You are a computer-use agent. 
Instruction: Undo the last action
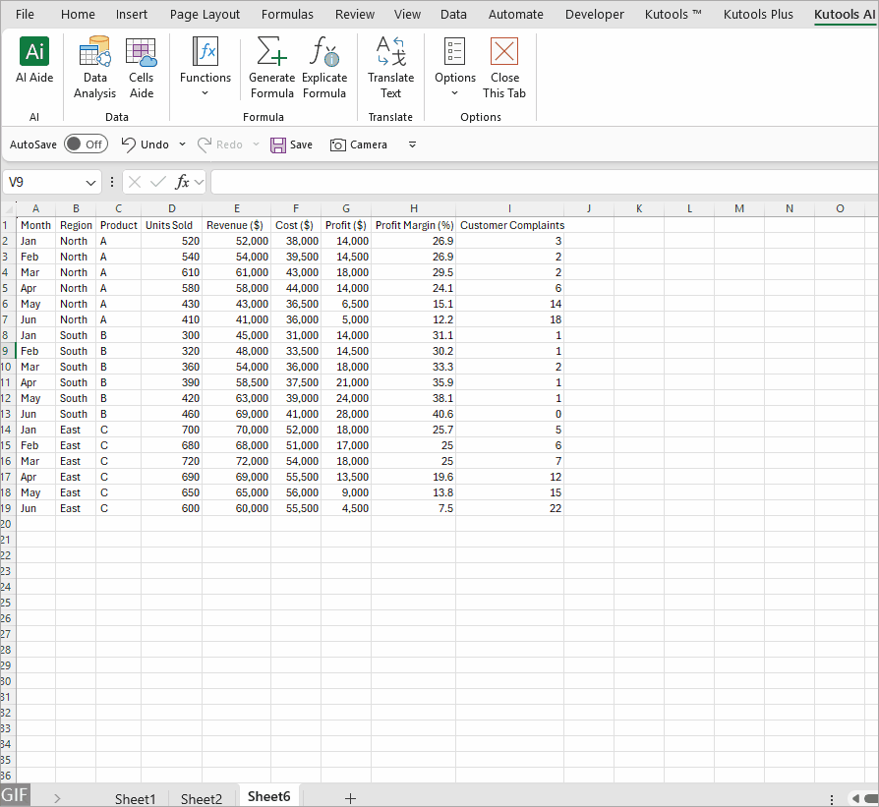click(144, 144)
